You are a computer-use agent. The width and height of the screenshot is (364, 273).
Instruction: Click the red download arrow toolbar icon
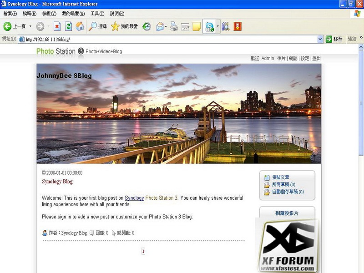point(238,26)
